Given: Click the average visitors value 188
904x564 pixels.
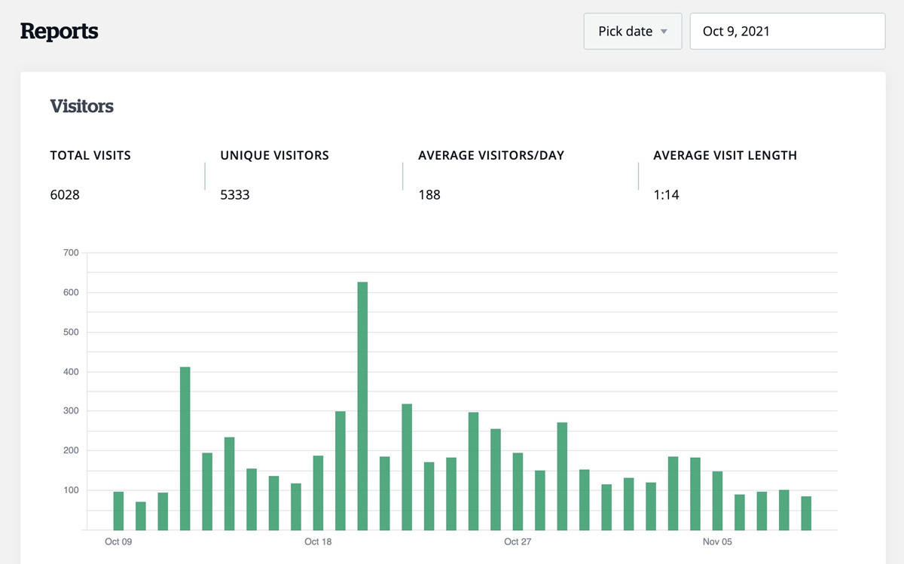Looking at the screenshot, I should pyautogui.click(x=429, y=195).
